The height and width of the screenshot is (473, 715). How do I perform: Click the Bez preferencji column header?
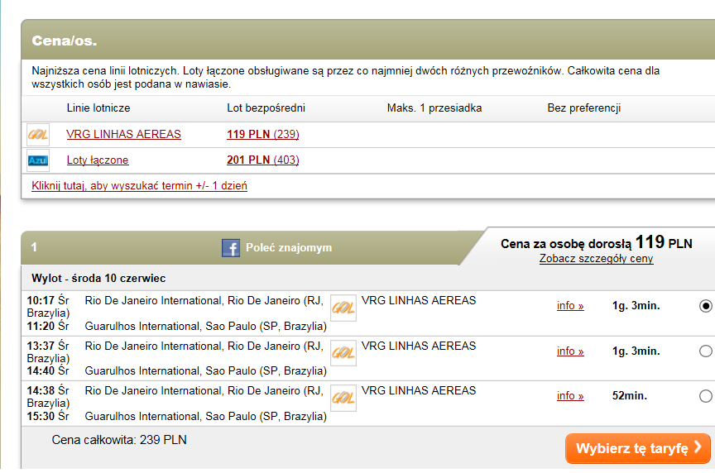pos(584,108)
